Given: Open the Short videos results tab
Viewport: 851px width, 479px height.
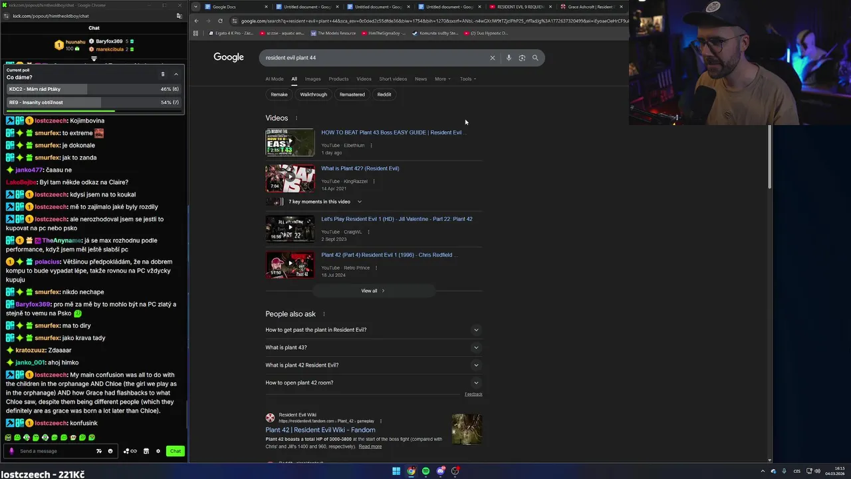Looking at the screenshot, I should [x=393, y=79].
